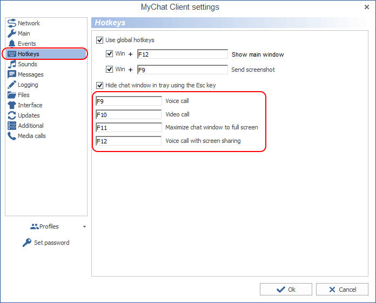Click the Interface t-shirt icon

(12, 105)
